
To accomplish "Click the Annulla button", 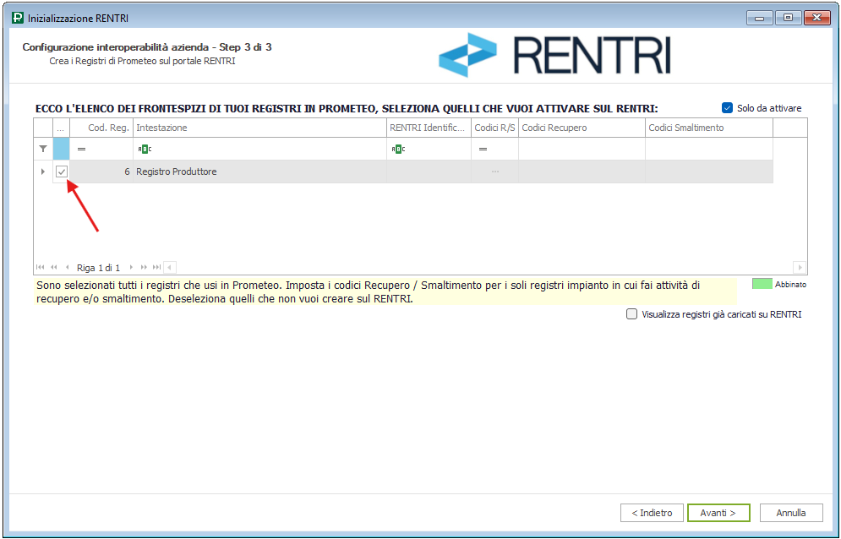I will (791, 513).
